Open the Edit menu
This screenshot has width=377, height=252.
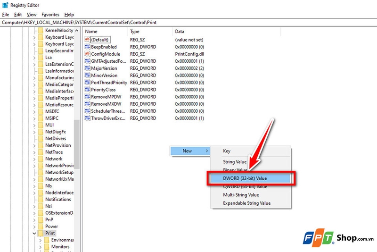pos(18,15)
